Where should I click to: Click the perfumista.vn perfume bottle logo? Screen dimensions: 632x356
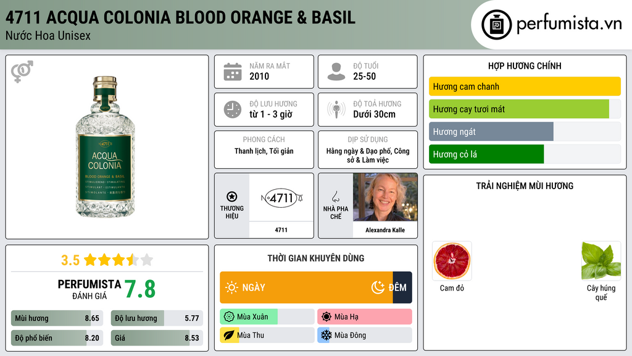click(x=497, y=25)
